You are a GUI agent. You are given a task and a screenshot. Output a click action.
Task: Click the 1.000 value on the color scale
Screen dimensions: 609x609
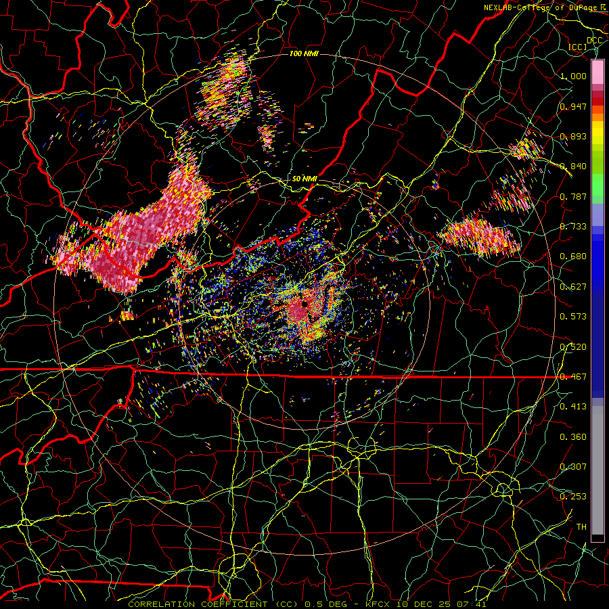pos(573,76)
